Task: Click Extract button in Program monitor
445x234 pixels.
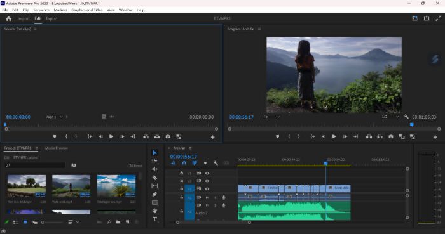Action: click(380, 137)
